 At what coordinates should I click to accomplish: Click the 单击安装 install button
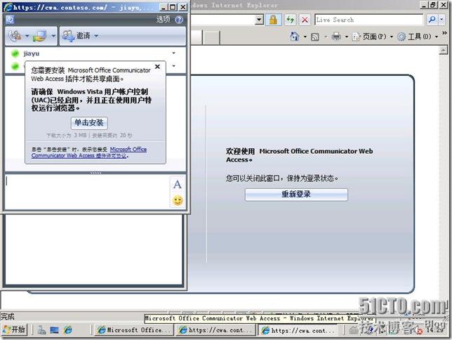tap(89, 123)
